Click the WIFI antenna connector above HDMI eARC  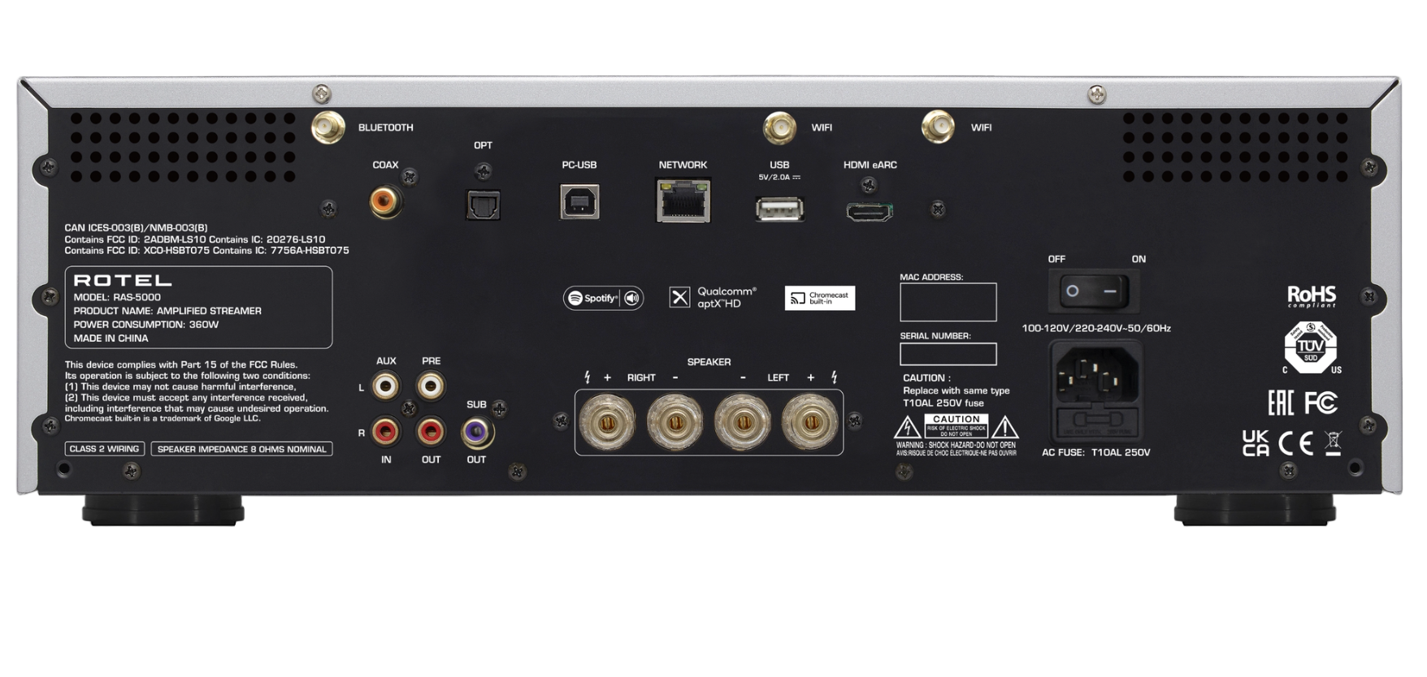pos(938,127)
